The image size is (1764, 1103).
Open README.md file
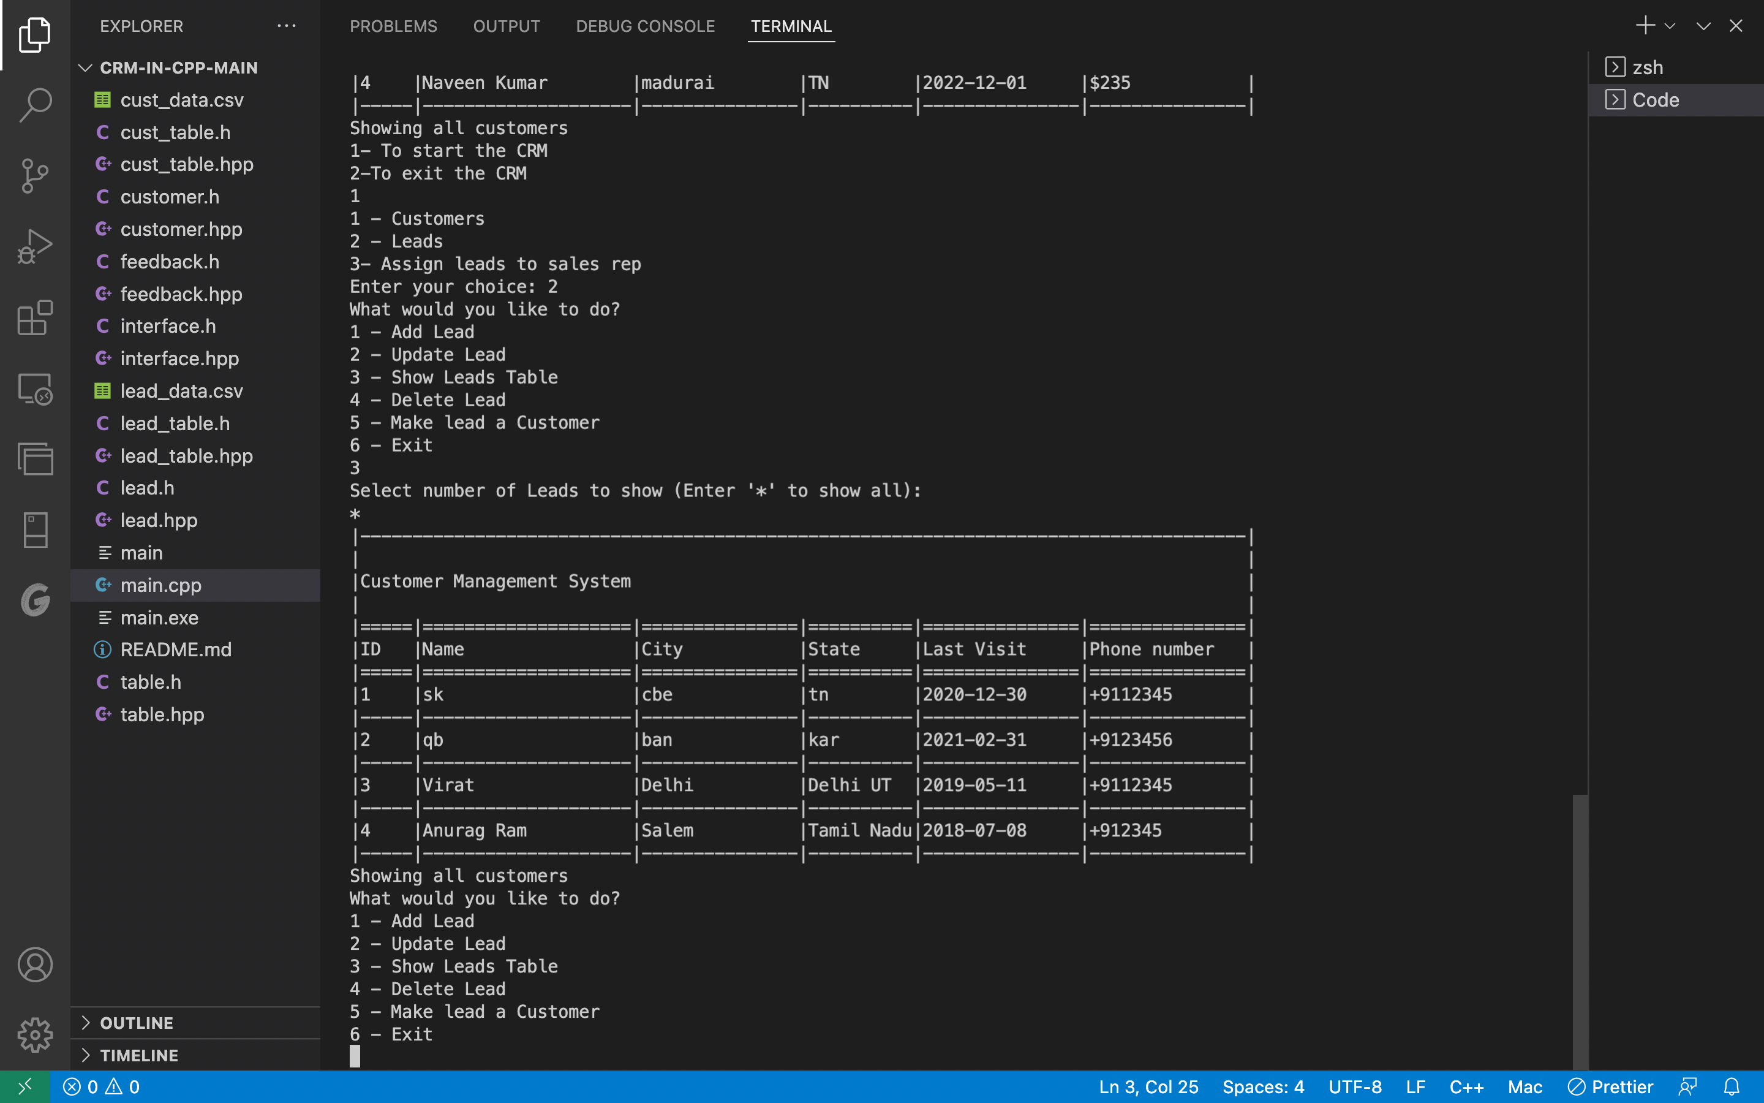pyautogui.click(x=195, y=650)
